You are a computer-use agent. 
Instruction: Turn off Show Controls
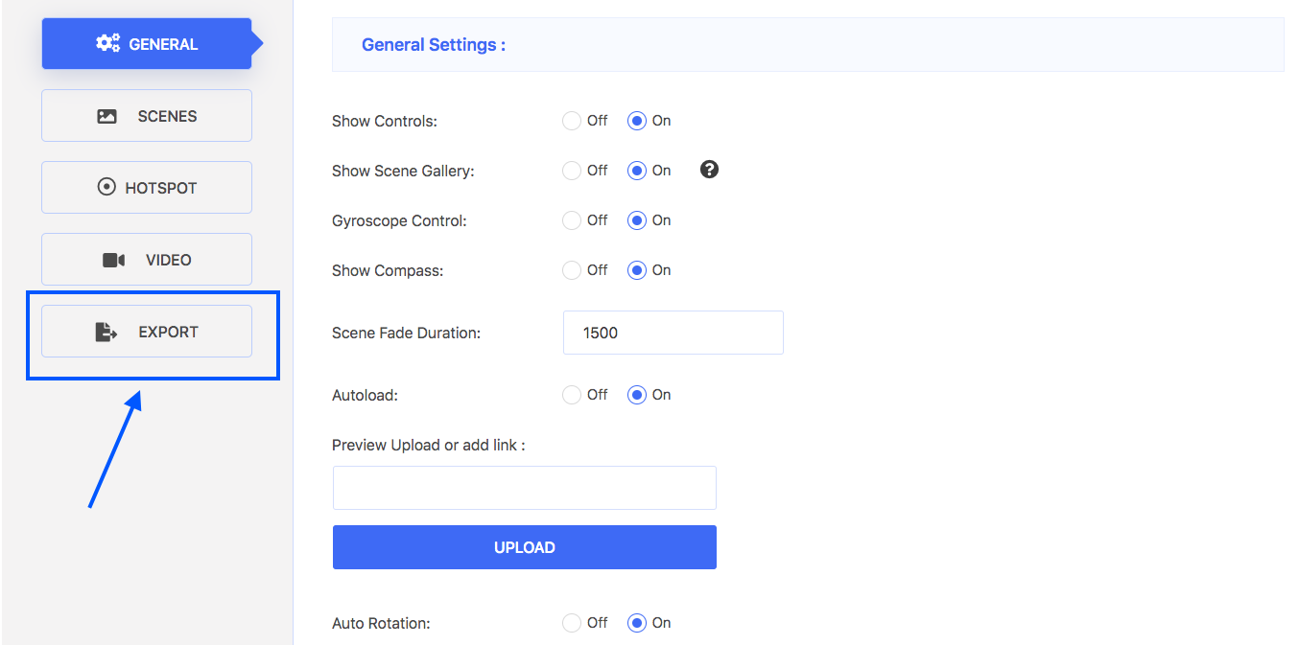click(572, 121)
